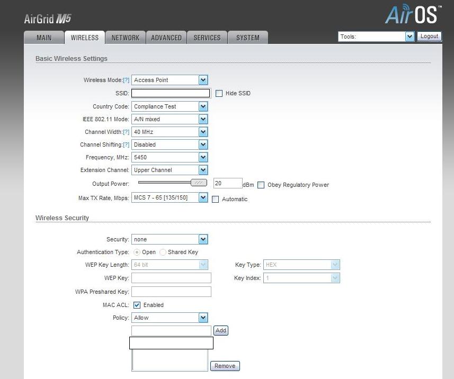The image size is (454, 379).
Task: Click inside the MAC ACL list box
Action: [170, 360]
